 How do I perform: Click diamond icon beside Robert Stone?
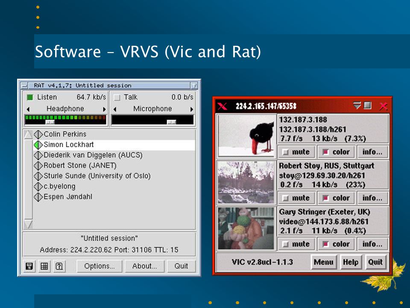[38, 166]
